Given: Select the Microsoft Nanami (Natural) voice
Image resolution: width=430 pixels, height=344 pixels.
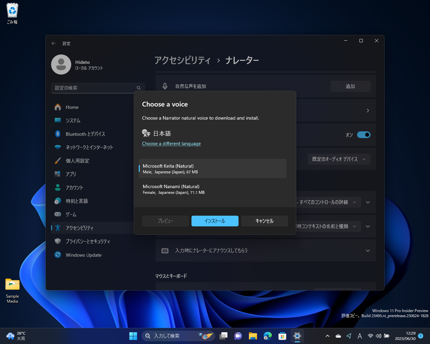Looking at the screenshot, I should point(213,189).
